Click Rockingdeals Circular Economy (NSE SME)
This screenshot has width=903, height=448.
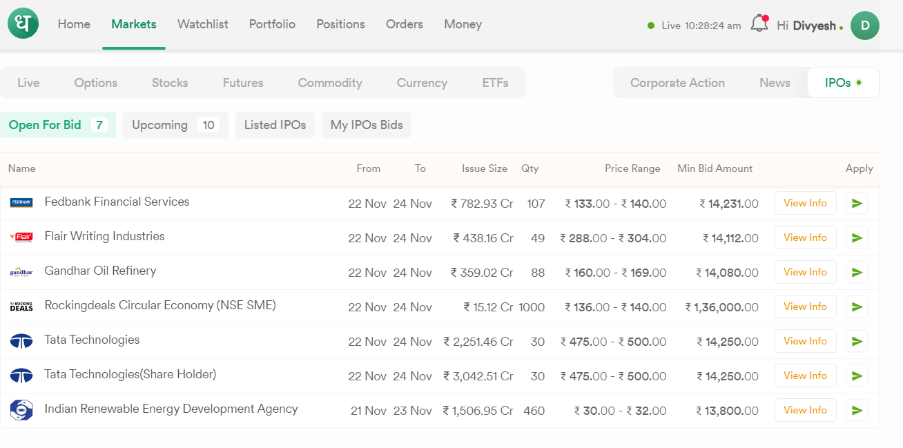tap(160, 305)
